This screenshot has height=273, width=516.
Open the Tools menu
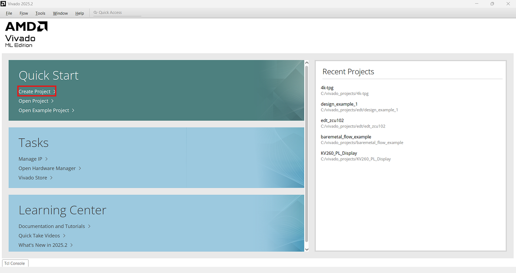click(x=40, y=13)
